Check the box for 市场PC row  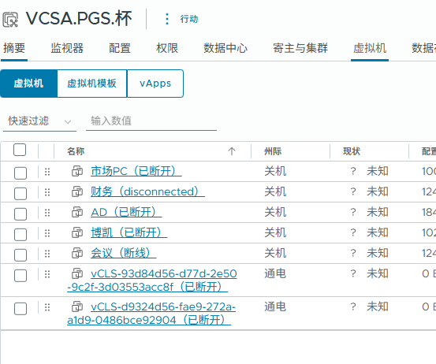20,173
